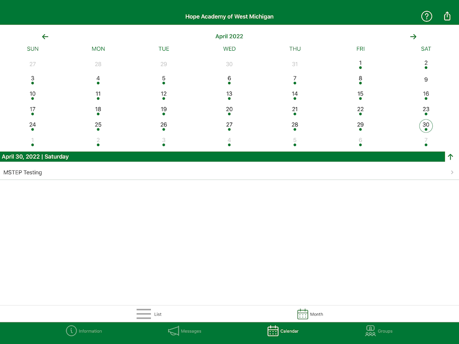Select April 19 on the calendar
This screenshot has height=344, width=459.
[x=164, y=111]
